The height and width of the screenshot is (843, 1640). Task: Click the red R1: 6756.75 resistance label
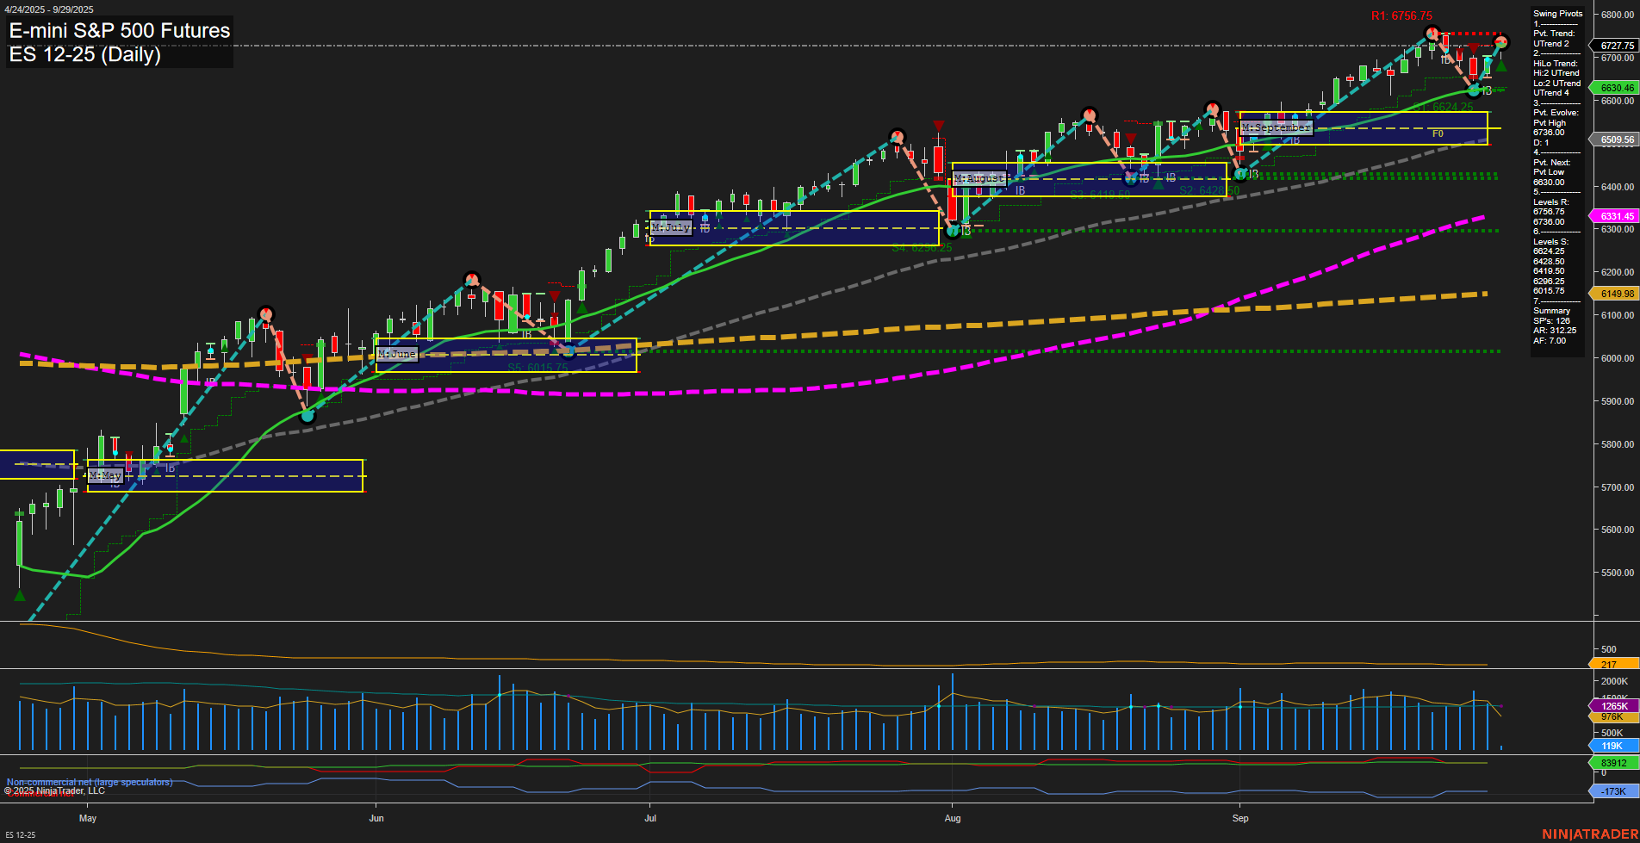click(x=1403, y=15)
